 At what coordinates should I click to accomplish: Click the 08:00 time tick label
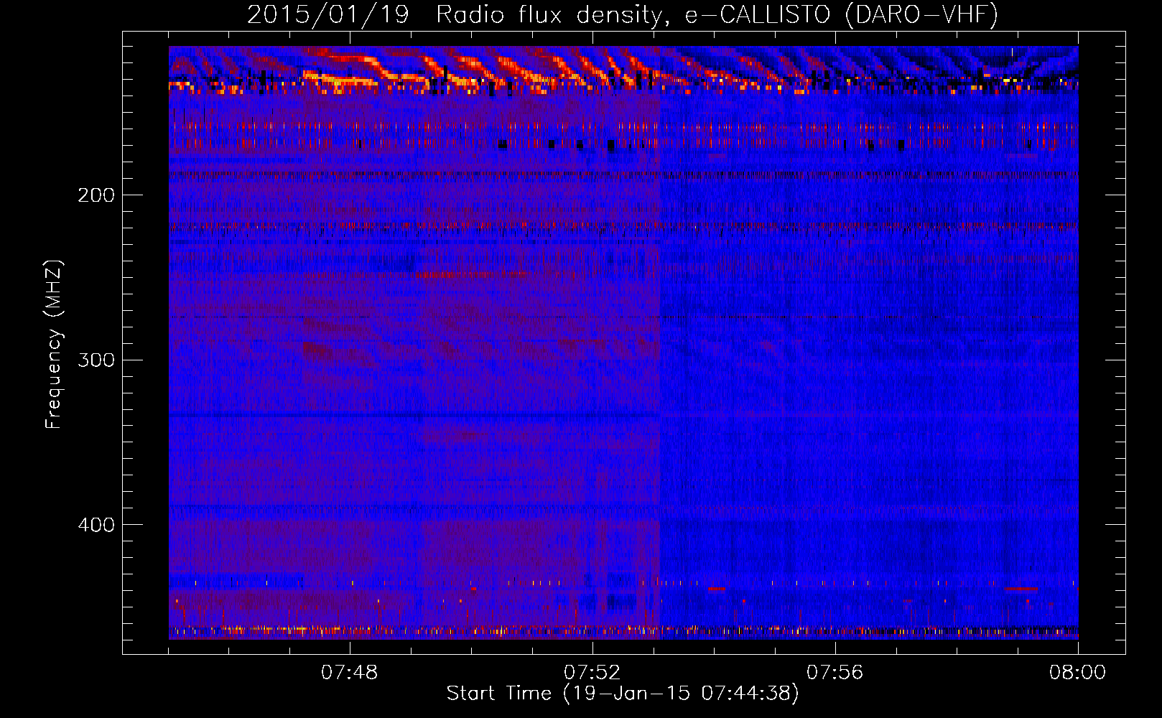tap(1077, 673)
